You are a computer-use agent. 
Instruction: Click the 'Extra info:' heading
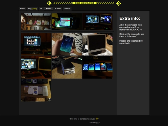[x=130, y=18]
